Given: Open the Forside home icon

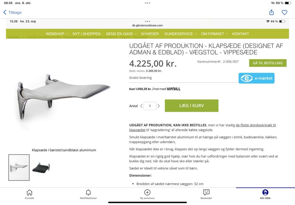Looking at the screenshot, I should pyautogui.click(x=29, y=192).
